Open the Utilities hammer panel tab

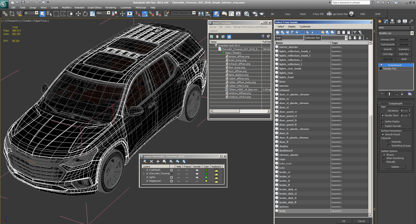411,21
